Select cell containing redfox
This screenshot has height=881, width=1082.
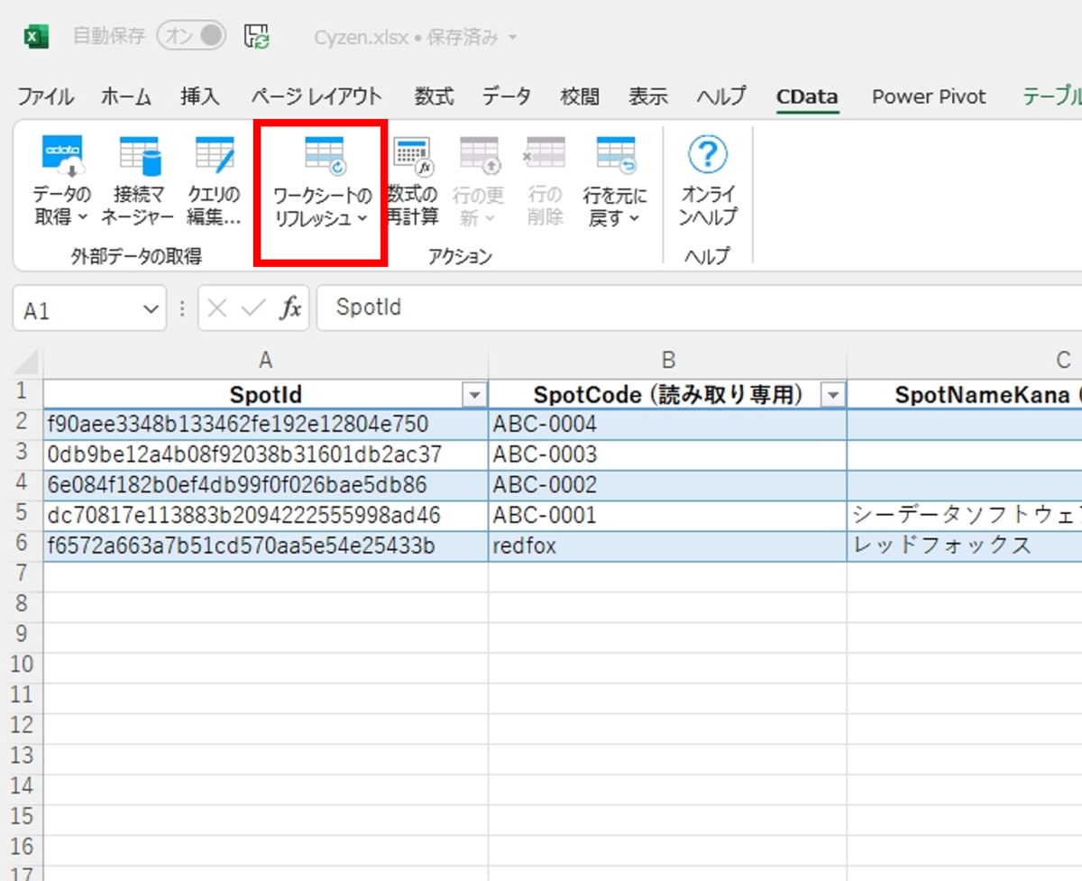(x=667, y=546)
